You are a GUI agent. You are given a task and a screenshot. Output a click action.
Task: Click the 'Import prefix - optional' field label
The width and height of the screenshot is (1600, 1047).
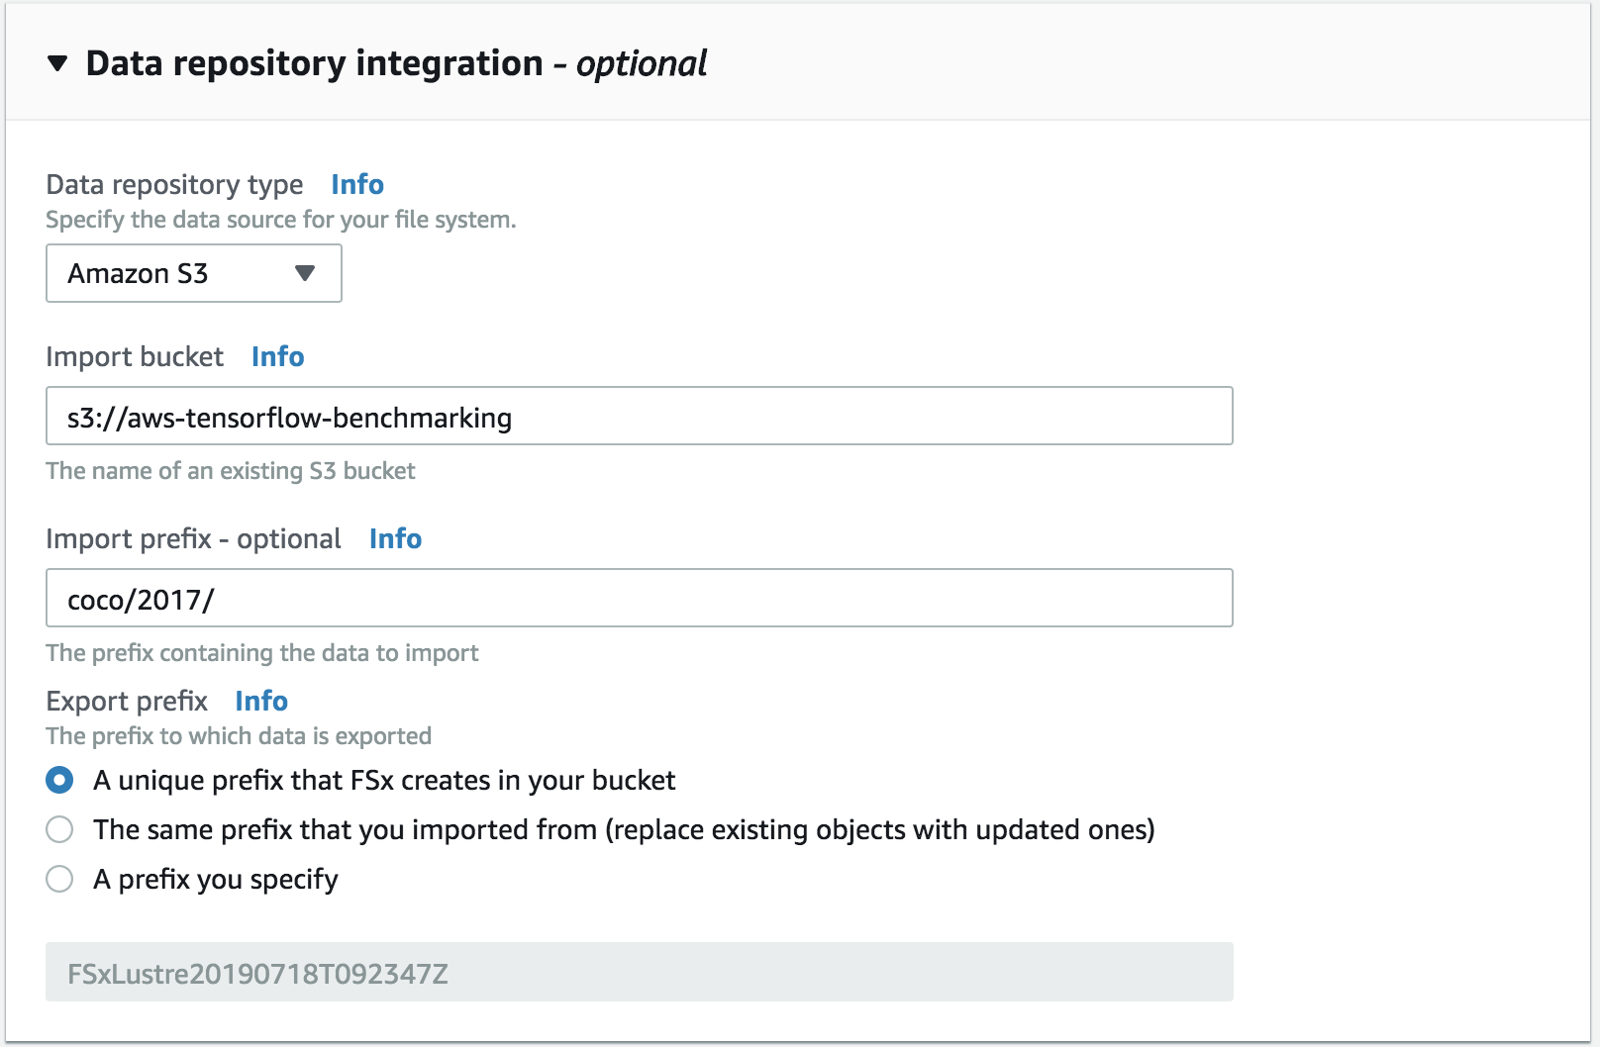coord(193,539)
